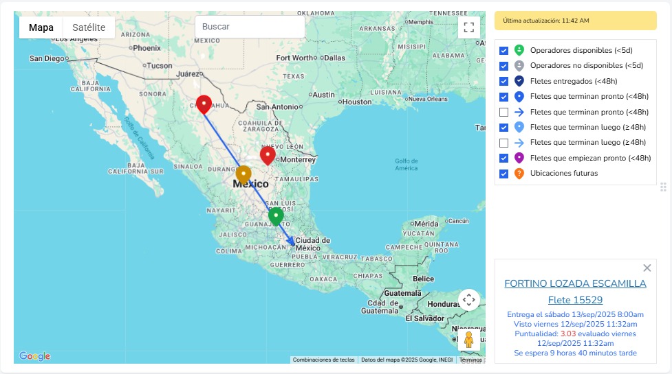672x374 pixels.
Task: Uncheck Fletes entregados (<48h) checkbox
Action: [504, 82]
